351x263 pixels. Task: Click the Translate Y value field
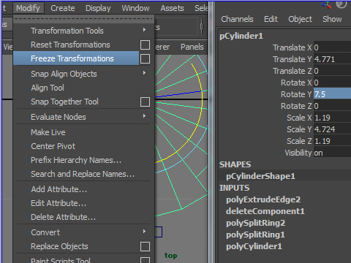pos(332,59)
